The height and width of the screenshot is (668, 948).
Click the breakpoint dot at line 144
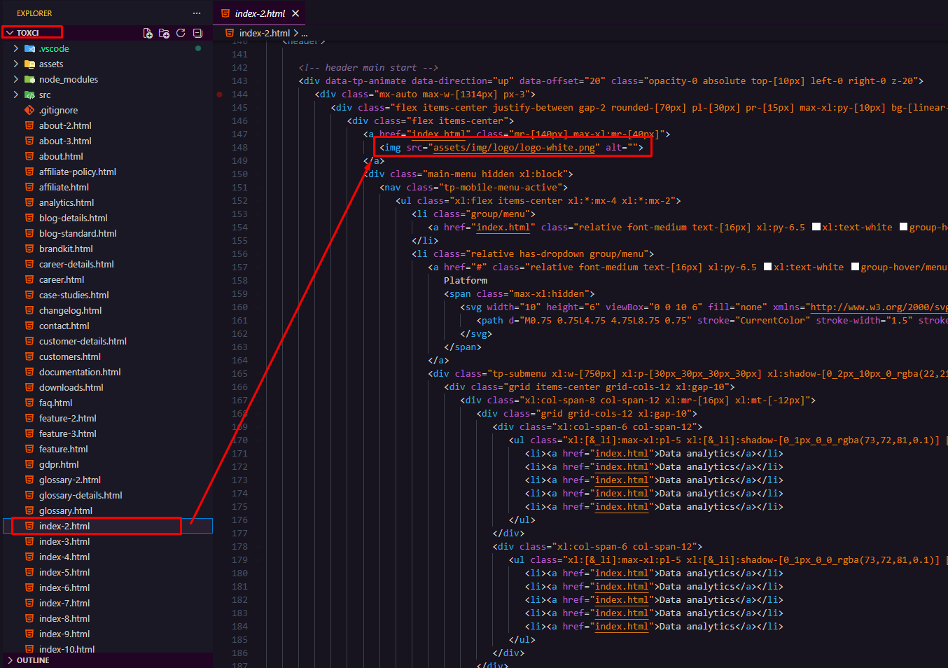pyautogui.click(x=220, y=94)
